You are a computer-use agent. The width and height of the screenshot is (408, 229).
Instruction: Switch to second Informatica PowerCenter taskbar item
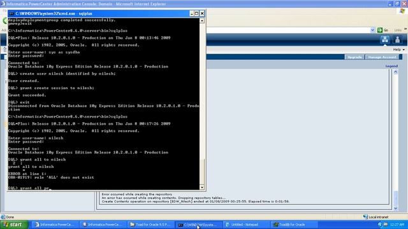pyautogui.click(x=103, y=225)
